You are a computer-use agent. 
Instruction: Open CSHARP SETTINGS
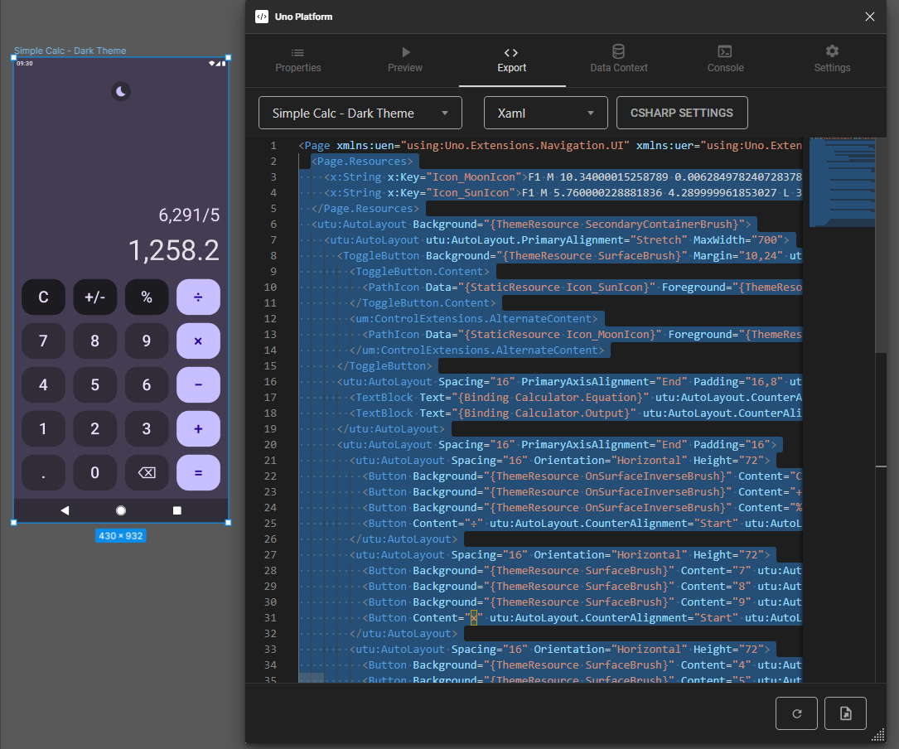click(x=682, y=113)
